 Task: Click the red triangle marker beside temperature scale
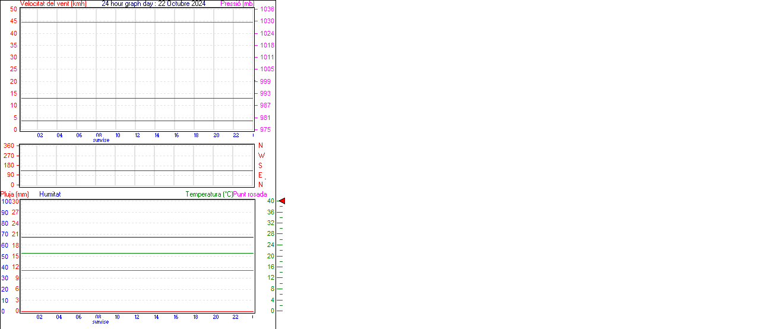coord(282,201)
